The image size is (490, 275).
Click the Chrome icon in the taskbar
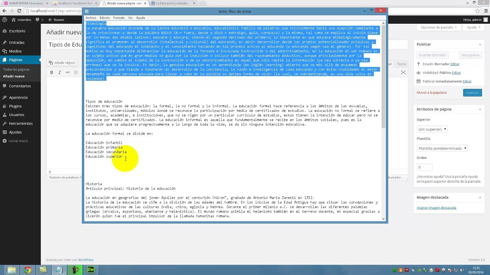click(x=28, y=270)
